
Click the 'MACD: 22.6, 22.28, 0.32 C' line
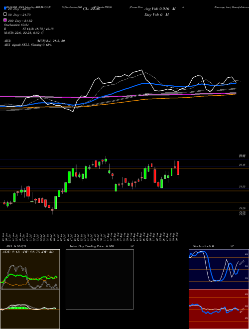pos(24,33)
